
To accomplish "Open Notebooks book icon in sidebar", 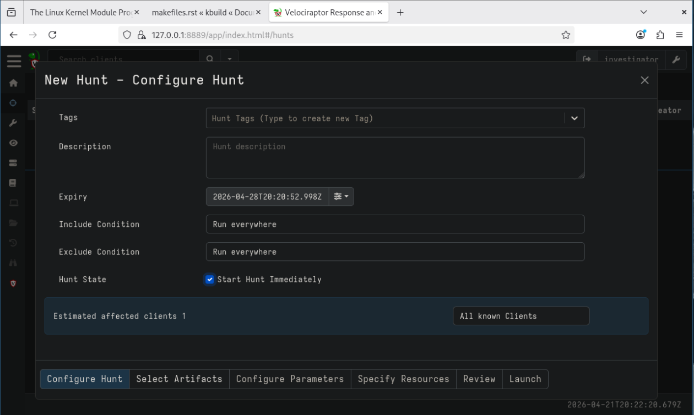I will (x=14, y=183).
